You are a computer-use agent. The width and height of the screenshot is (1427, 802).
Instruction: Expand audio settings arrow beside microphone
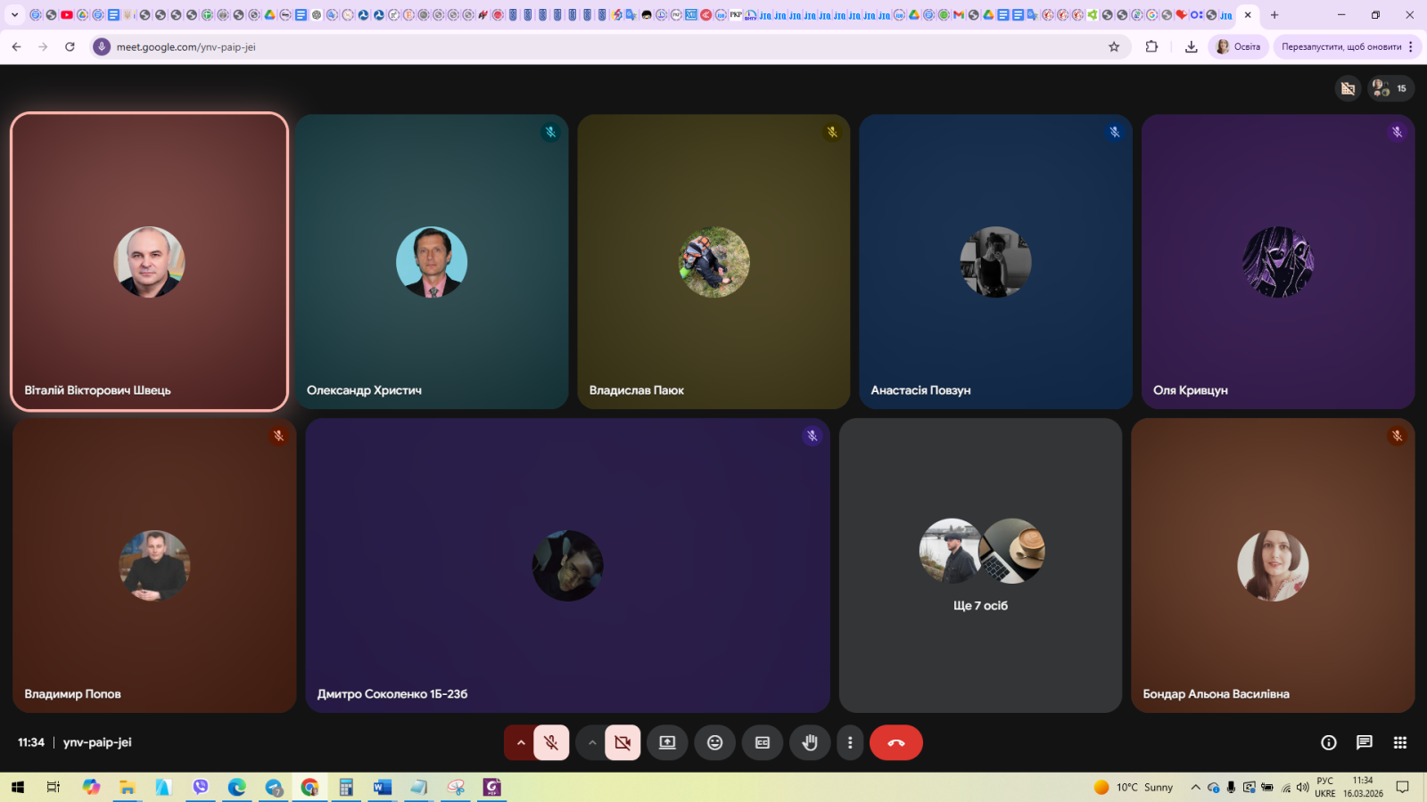(520, 742)
